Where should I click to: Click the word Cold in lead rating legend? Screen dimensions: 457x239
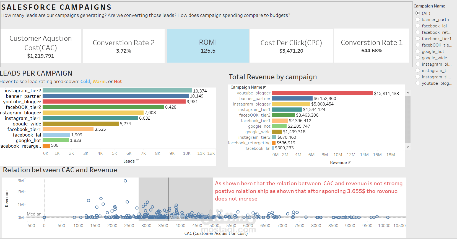pos(85,81)
